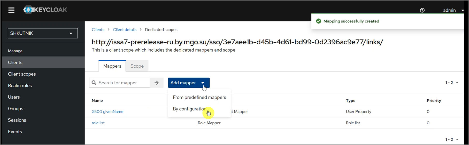The height and width of the screenshot is (145, 469).
Task: Open the top 1-2 pagination dropdown
Action: (x=452, y=83)
